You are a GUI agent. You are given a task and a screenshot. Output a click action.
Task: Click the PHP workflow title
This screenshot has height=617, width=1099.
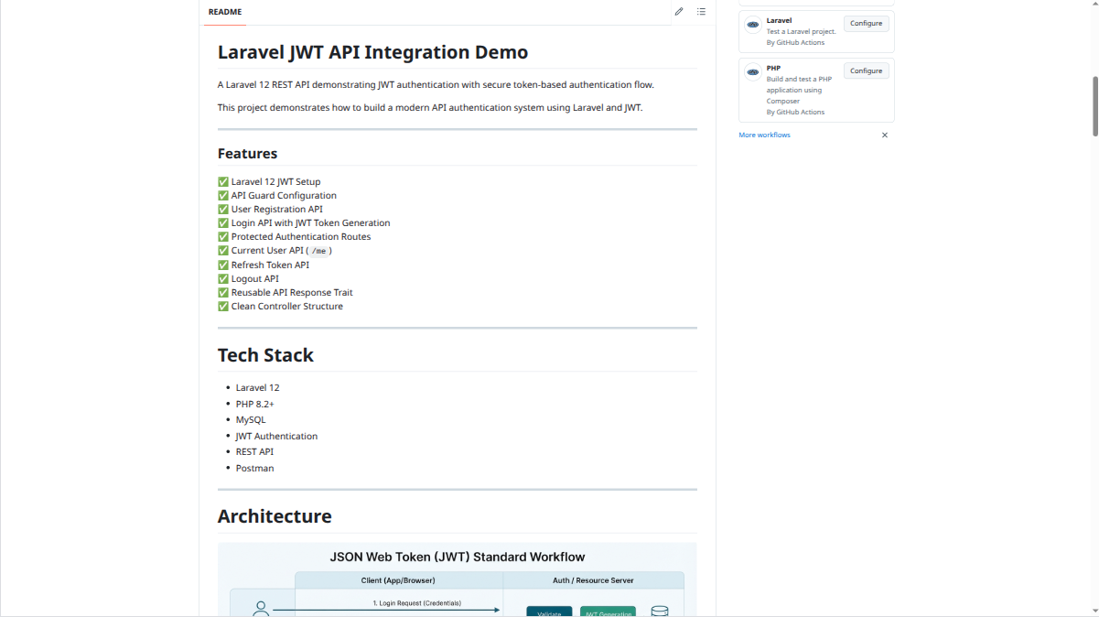tap(774, 68)
